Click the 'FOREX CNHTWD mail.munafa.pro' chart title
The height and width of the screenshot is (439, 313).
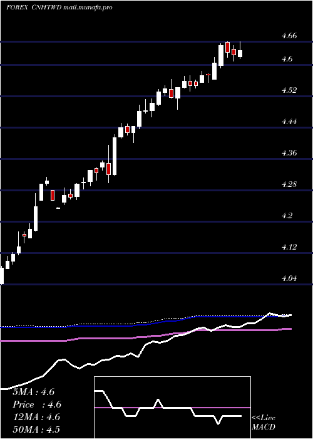click(59, 8)
